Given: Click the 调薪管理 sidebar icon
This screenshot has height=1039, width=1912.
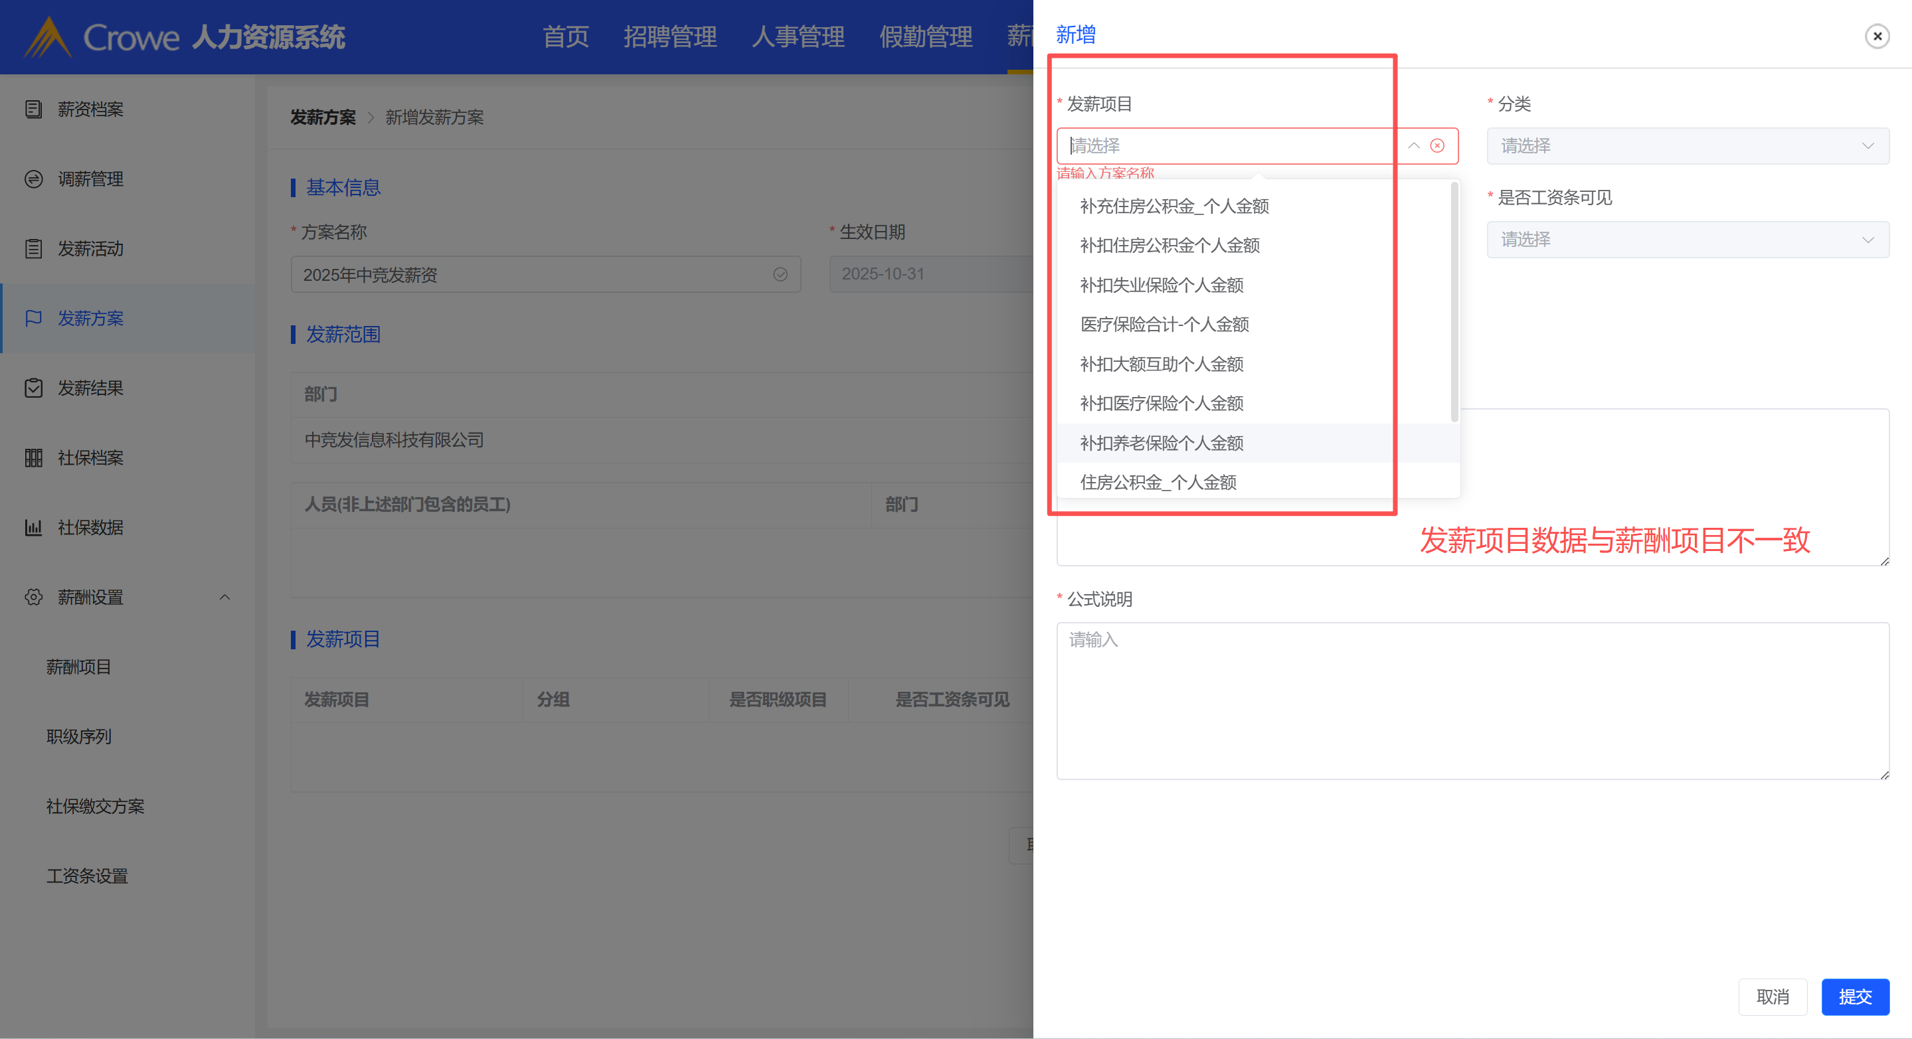Looking at the screenshot, I should [33, 179].
